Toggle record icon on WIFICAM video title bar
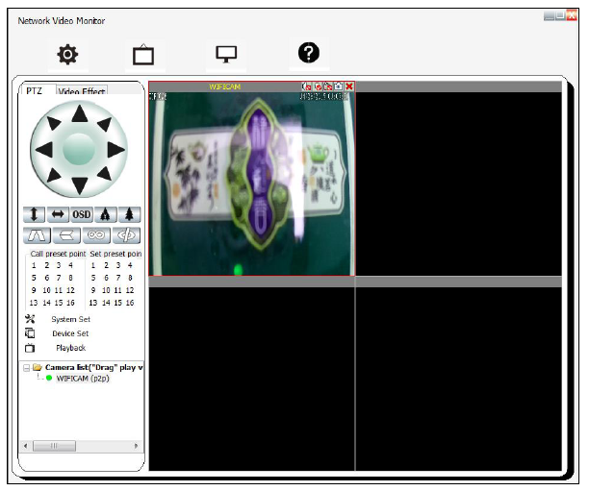 (328, 86)
